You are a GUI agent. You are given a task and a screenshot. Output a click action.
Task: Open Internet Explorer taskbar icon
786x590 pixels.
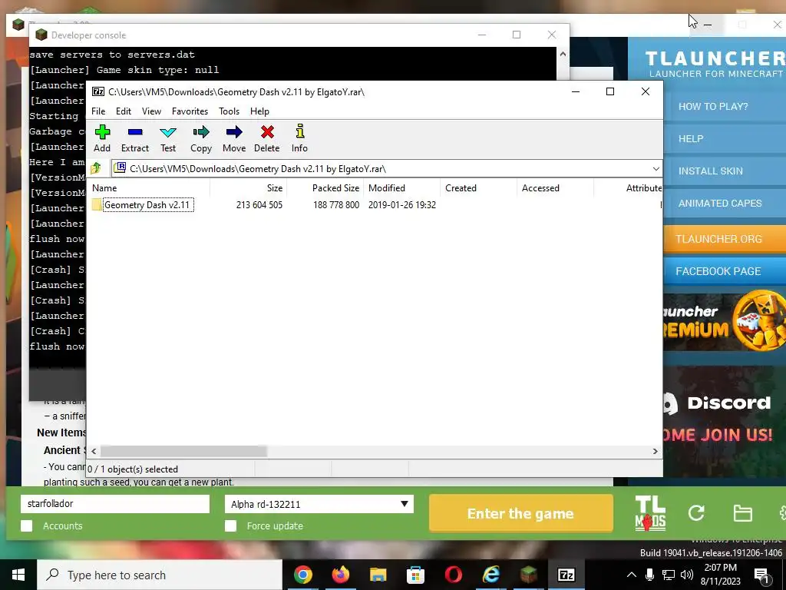[490, 575]
